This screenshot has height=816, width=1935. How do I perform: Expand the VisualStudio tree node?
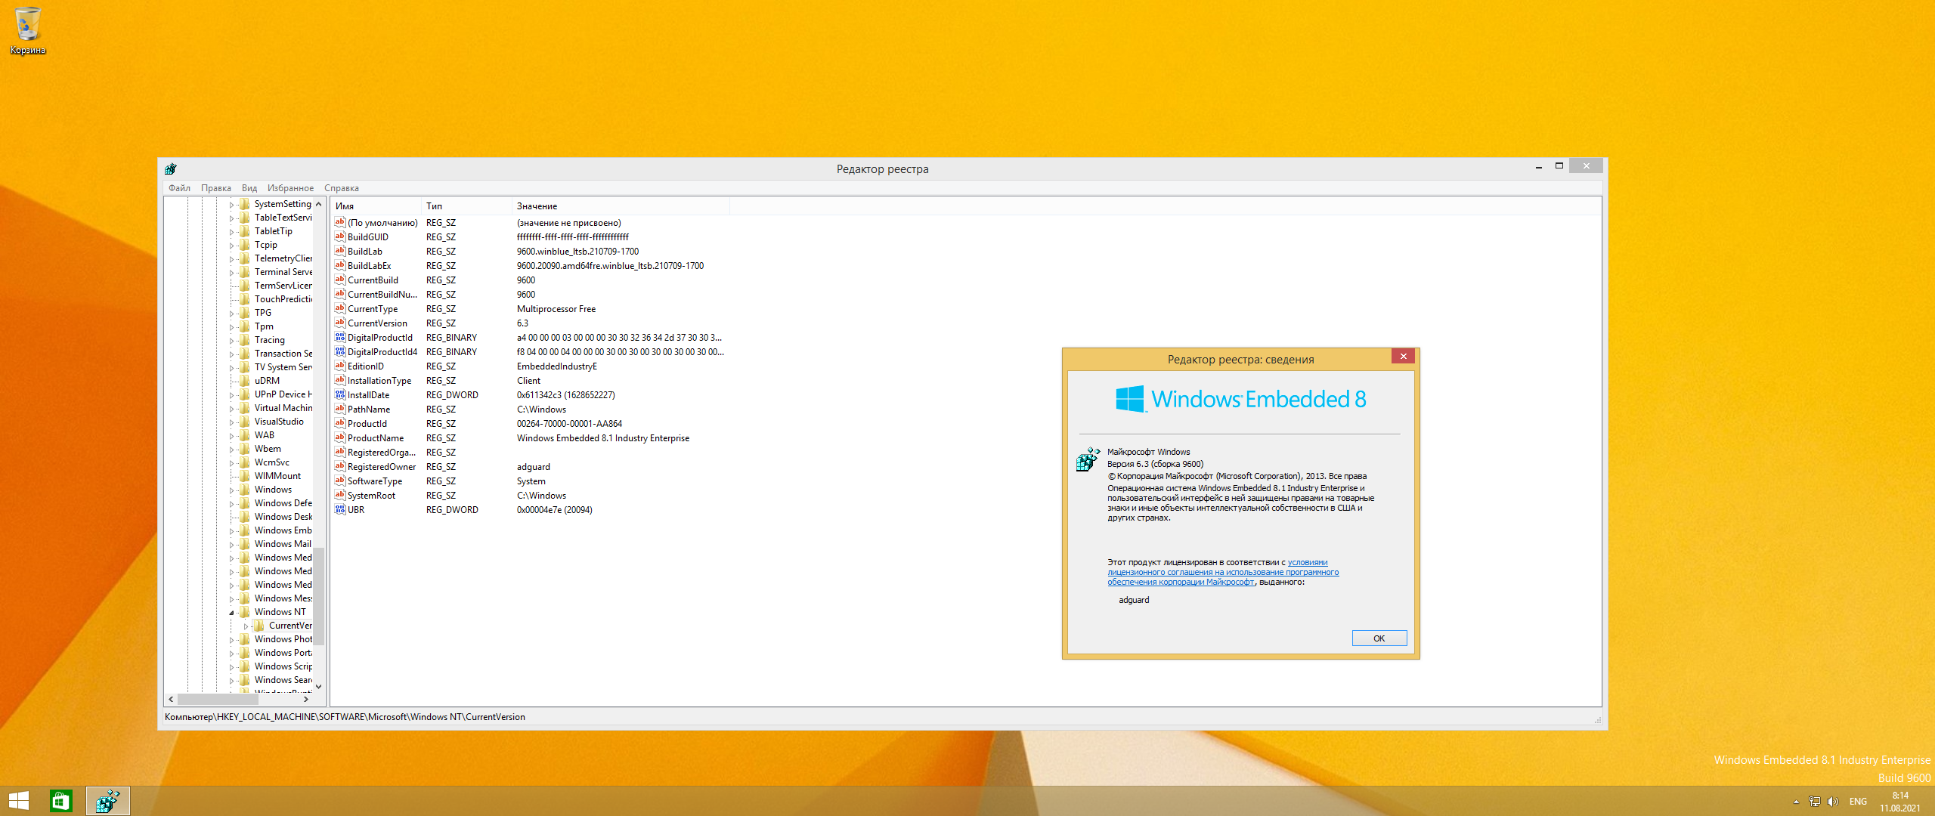(231, 422)
